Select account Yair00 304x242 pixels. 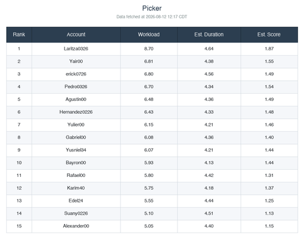[76, 61]
